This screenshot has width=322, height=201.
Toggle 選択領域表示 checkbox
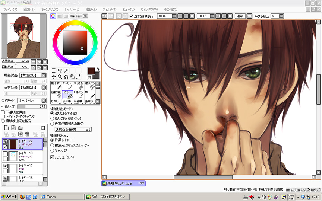point(132,16)
